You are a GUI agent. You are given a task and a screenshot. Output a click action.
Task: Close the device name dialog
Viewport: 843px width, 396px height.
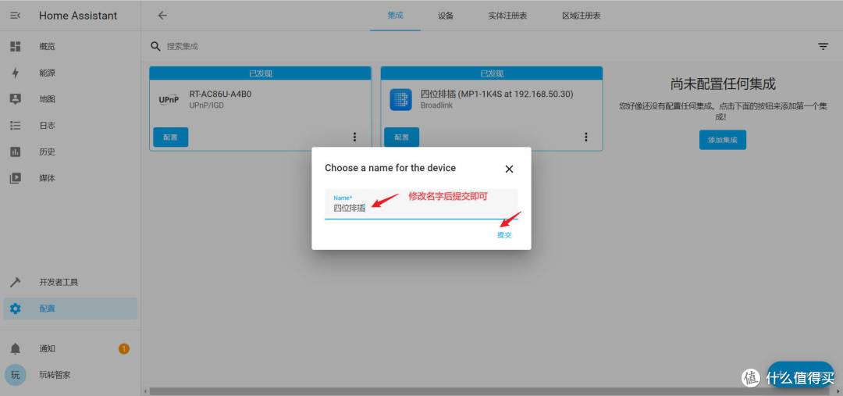coord(509,169)
